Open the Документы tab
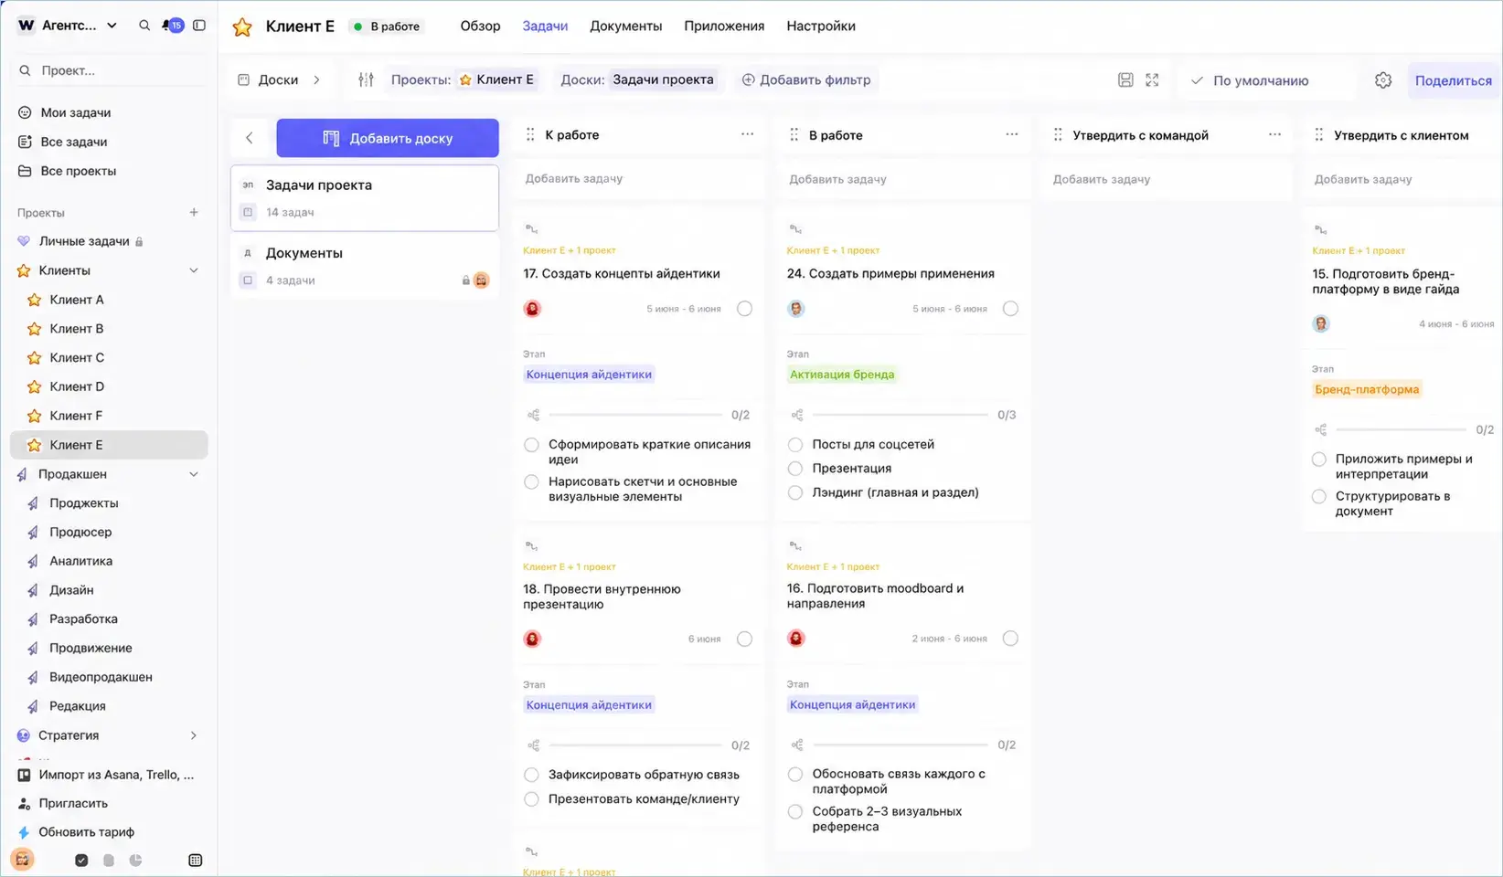This screenshot has height=877, width=1503. coord(625,26)
